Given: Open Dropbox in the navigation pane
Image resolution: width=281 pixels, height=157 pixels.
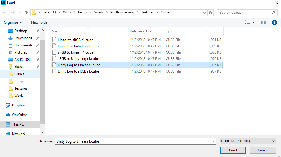Looking at the screenshot, I should coord(19,105).
